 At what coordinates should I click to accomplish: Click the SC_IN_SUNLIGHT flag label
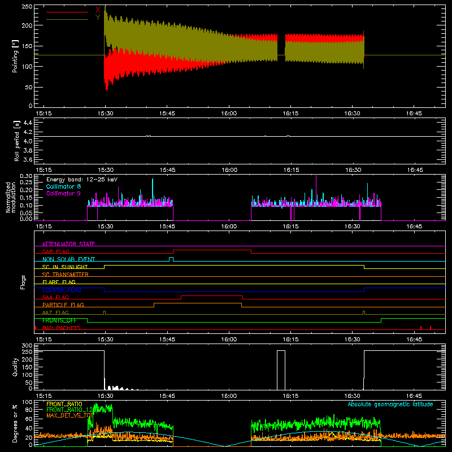[x=65, y=267]
